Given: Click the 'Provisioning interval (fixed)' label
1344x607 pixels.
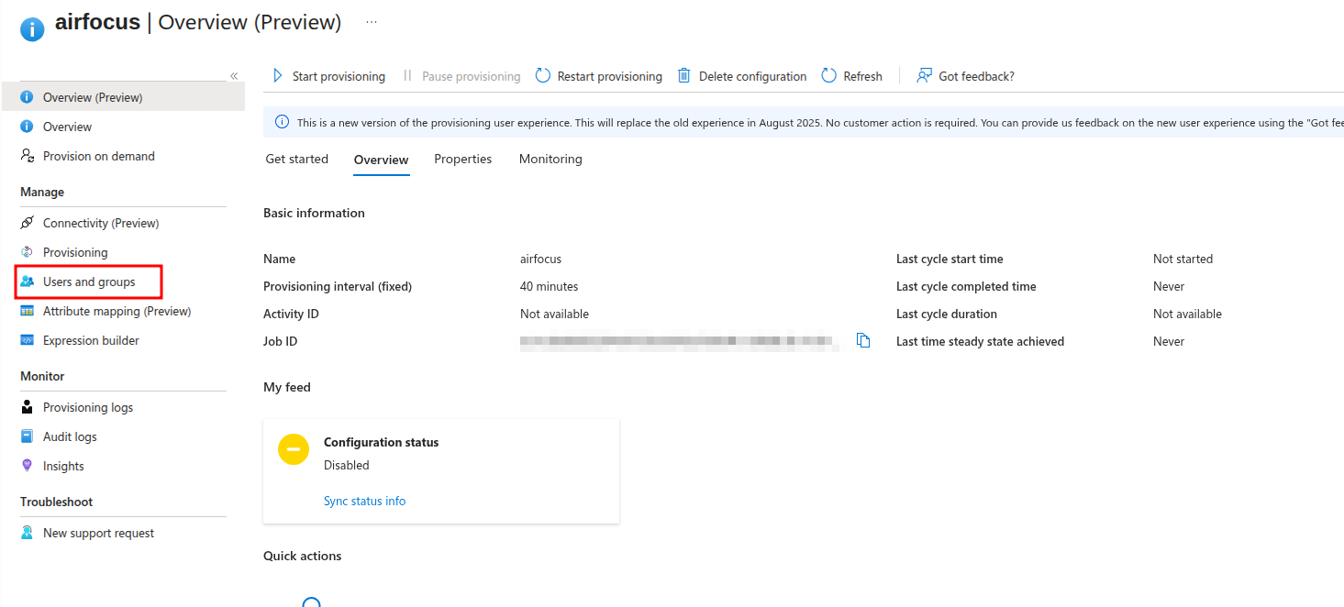Looking at the screenshot, I should click(x=338, y=287).
